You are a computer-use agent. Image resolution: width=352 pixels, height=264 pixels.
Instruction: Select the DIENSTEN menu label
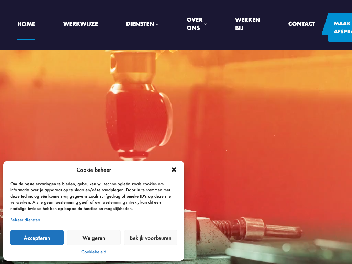(x=140, y=24)
